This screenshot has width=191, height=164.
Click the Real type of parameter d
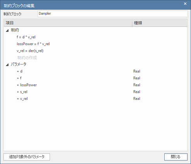click(x=137, y=71)
